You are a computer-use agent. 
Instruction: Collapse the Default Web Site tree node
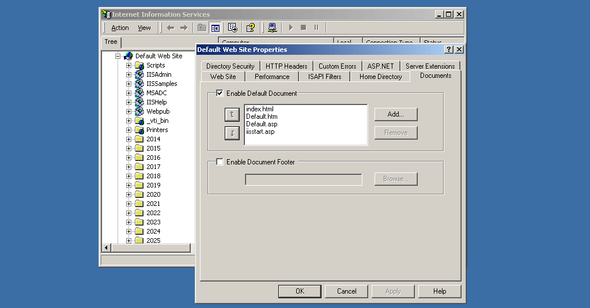[118, 56]
